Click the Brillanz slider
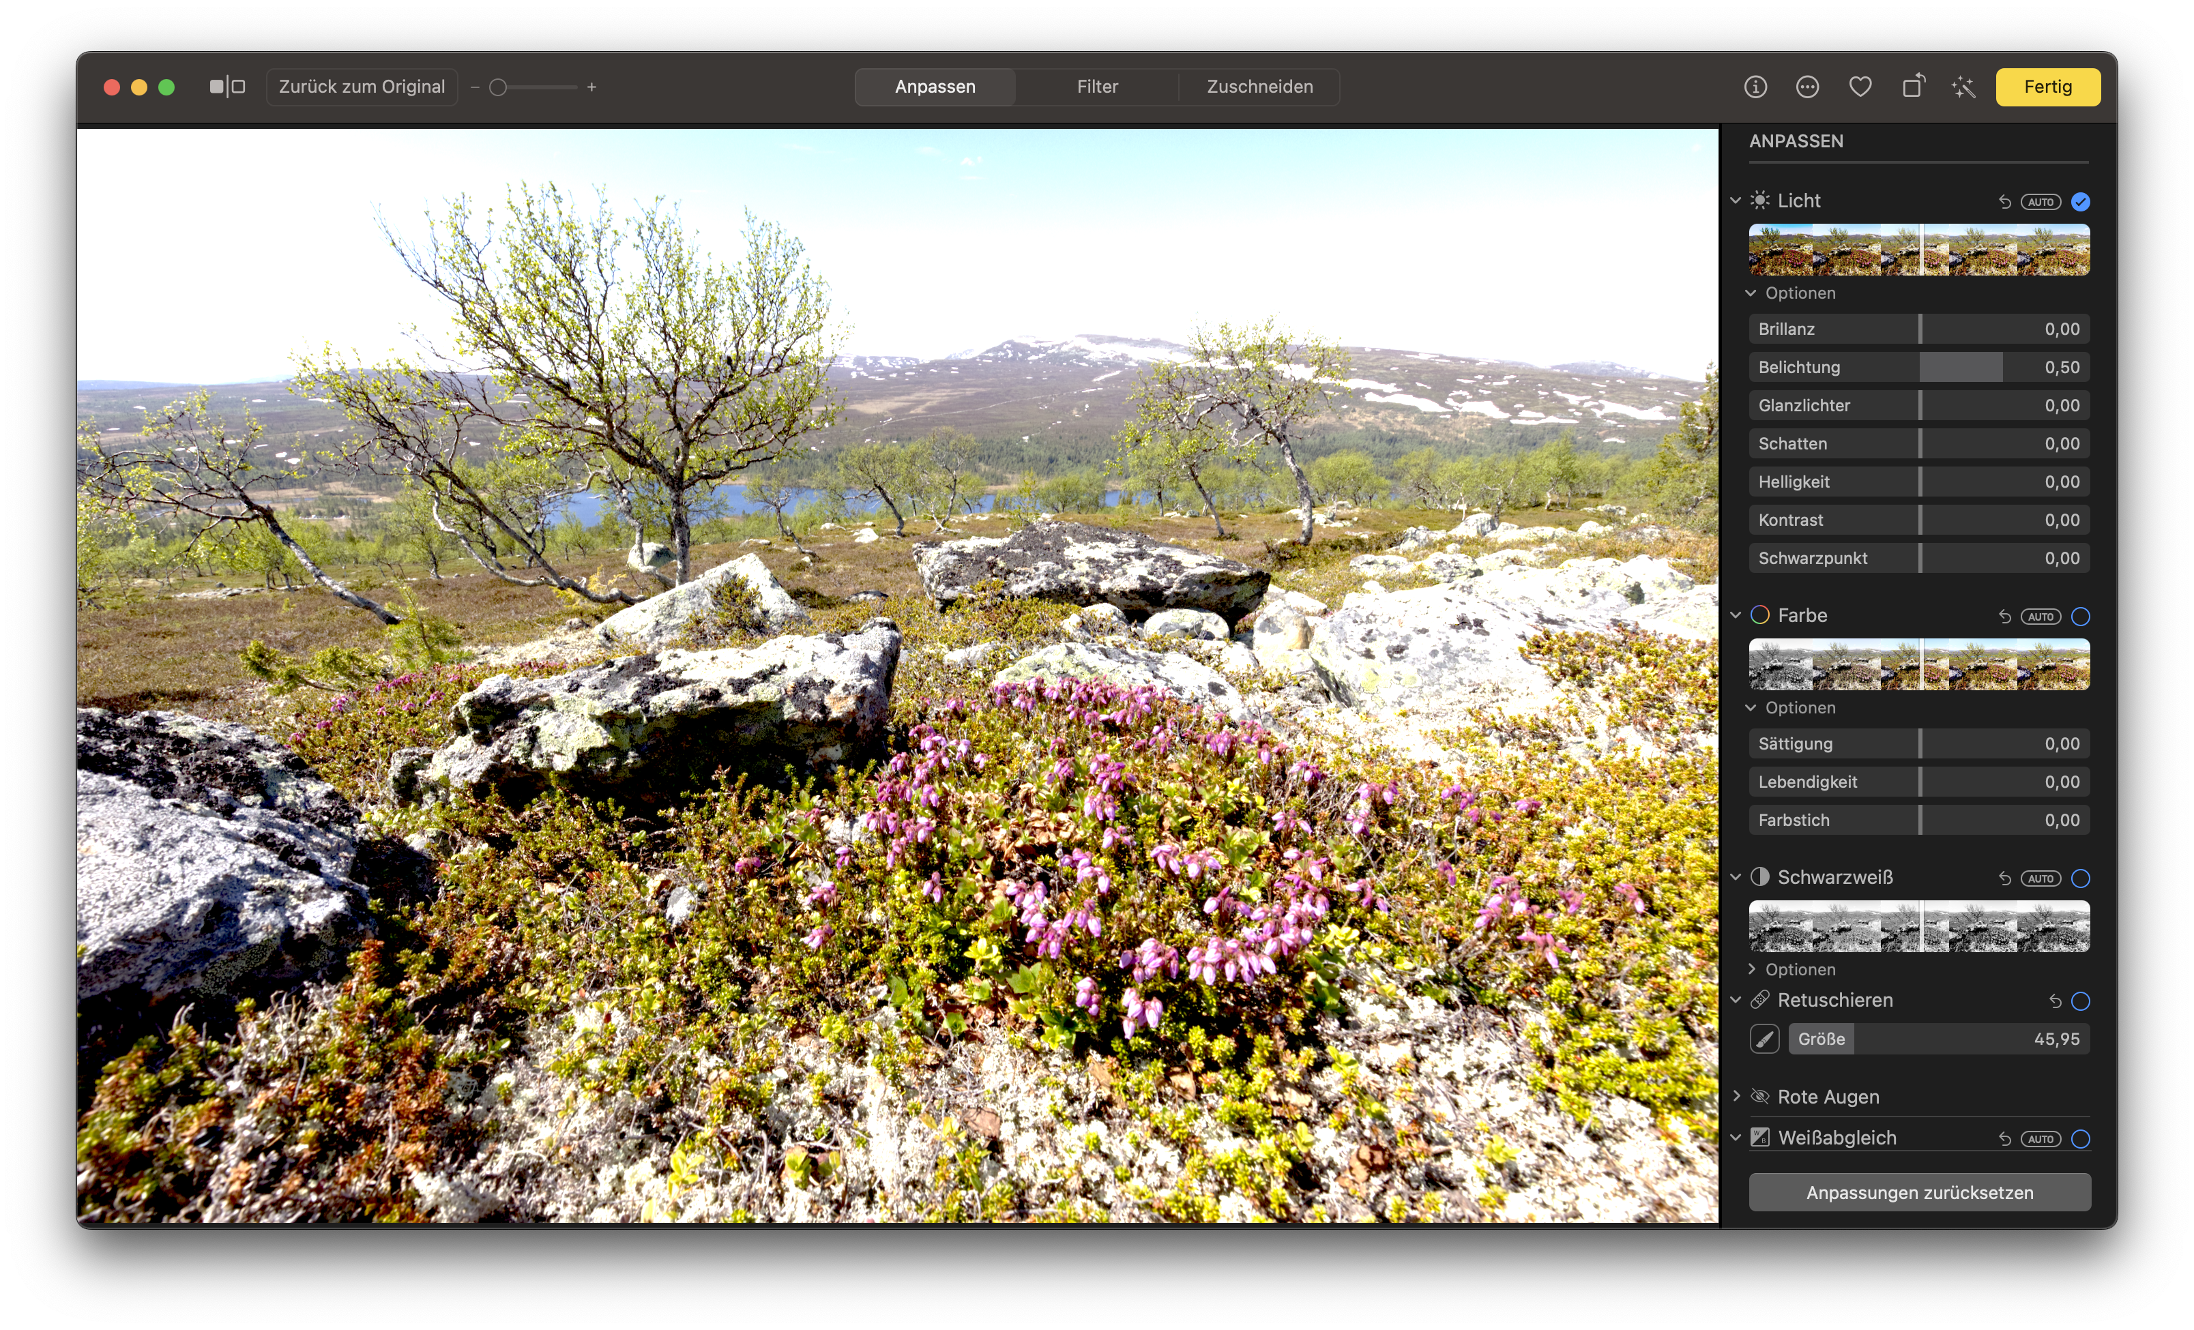 coord(1919,329)
